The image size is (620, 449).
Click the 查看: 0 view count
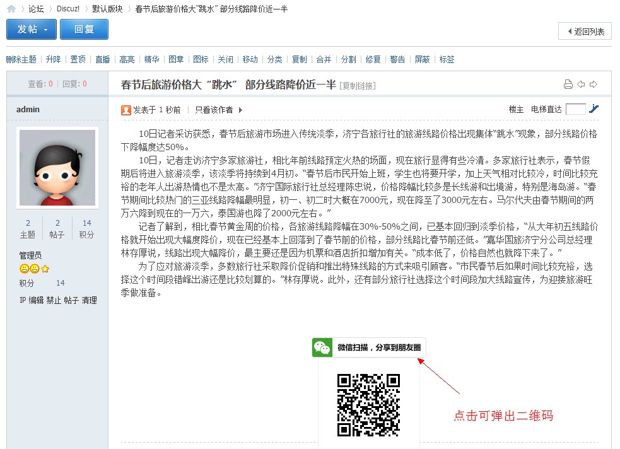(x=40, y=84)
